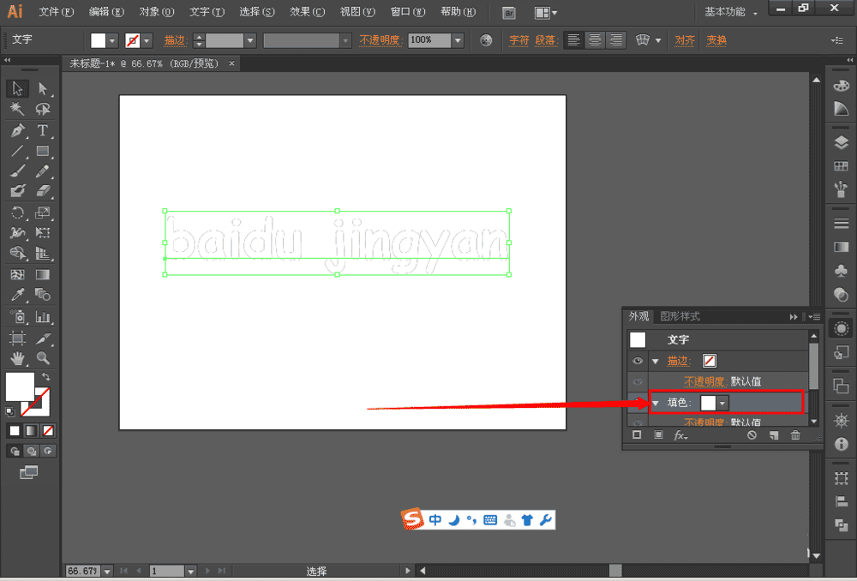This screenshot has height=581, width=857.
Task: Toggle visibility of first 不透明度 row
Action: [x=638, y=381]
